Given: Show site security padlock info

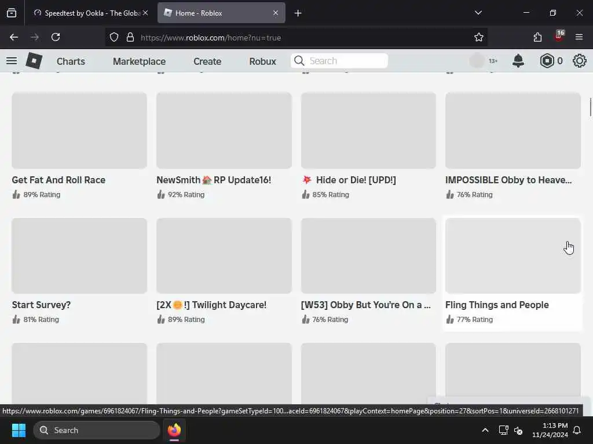Looking at the screenshot, I should [130, 38].
